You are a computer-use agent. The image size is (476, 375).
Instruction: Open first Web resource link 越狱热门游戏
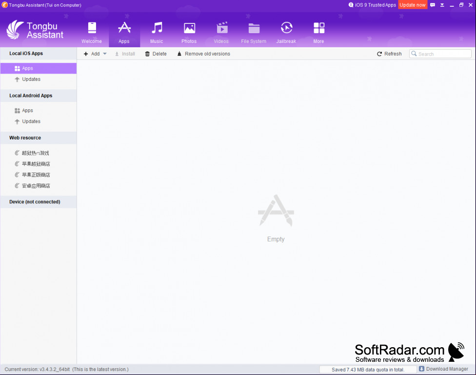[35, 153]
